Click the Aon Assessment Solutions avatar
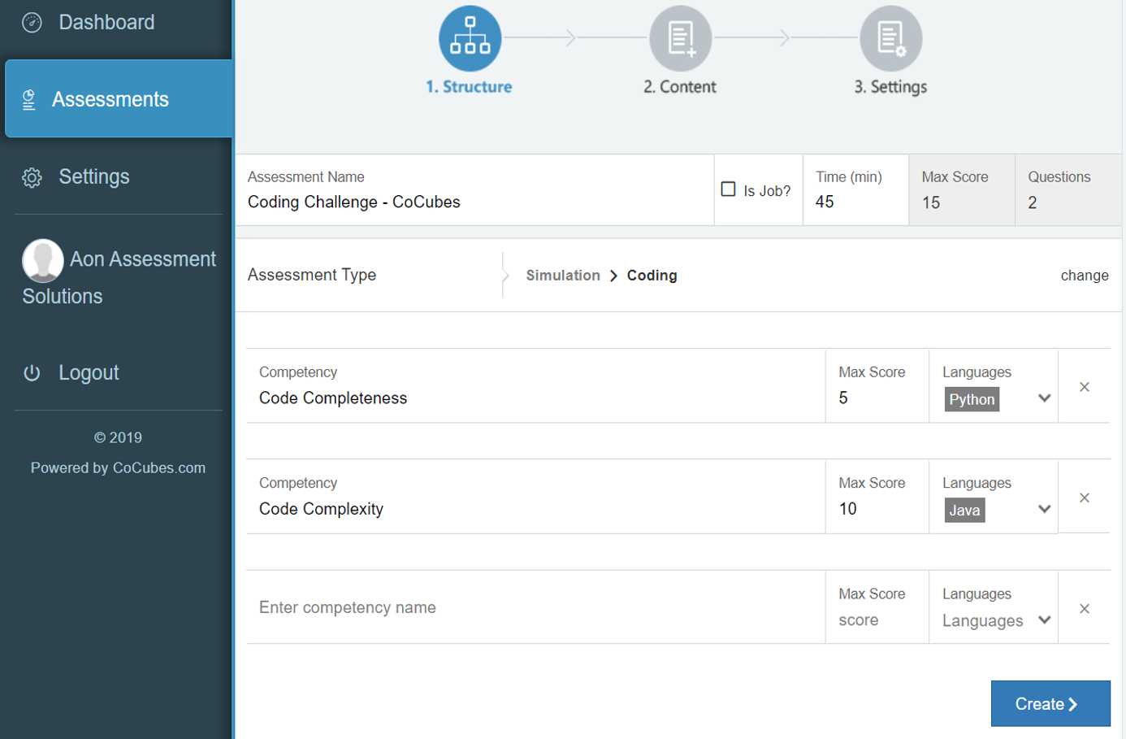This screenshot has width=1126, height=739. click(x=43, y=260)
